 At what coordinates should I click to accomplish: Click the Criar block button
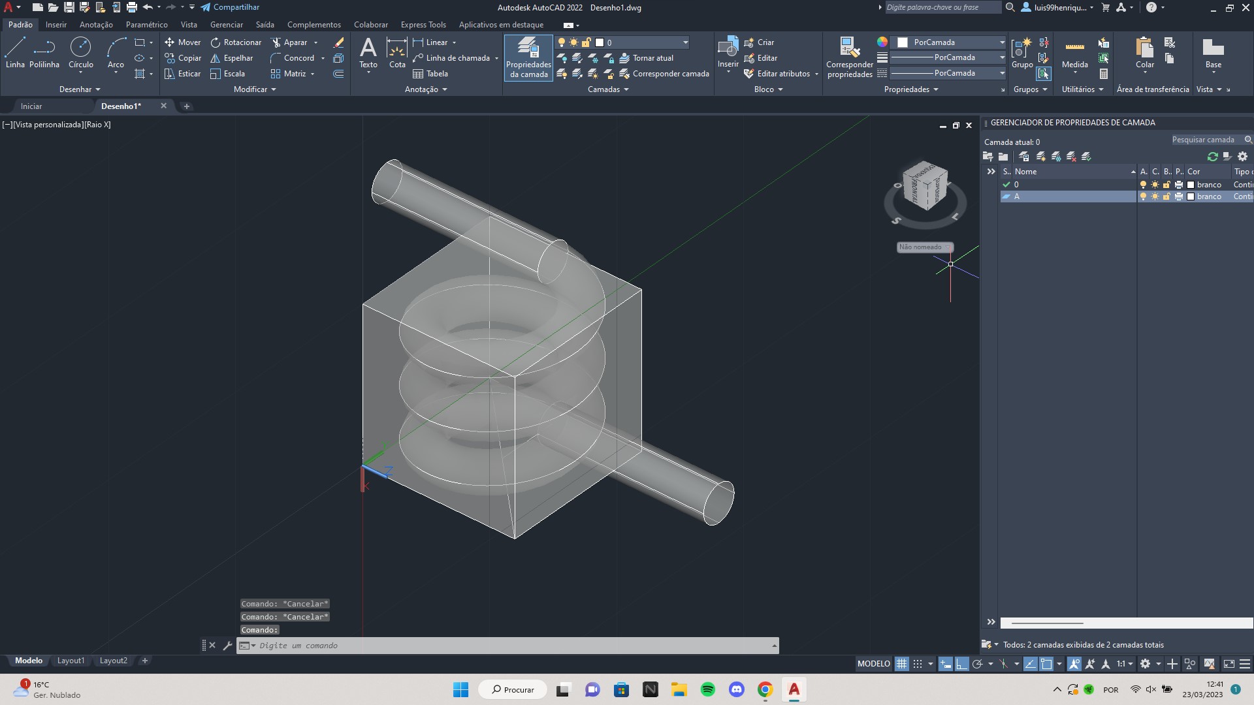[759, 42]
